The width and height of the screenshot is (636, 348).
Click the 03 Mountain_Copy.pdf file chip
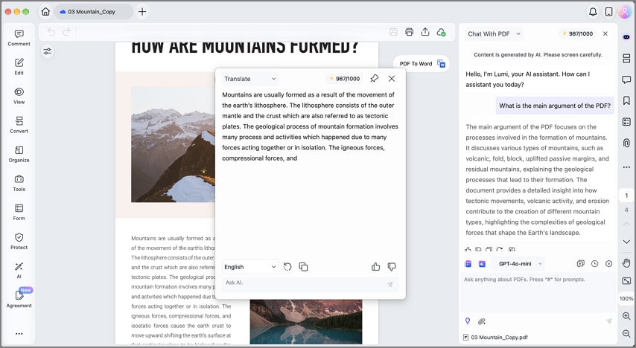tap(496, 337)
